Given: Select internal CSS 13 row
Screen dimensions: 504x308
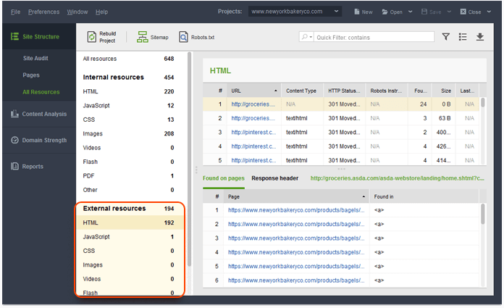Looking at the screenshot, I should [x=129, y=120].
